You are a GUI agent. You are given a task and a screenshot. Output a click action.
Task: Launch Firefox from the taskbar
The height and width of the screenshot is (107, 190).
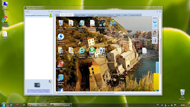[24, 105]
